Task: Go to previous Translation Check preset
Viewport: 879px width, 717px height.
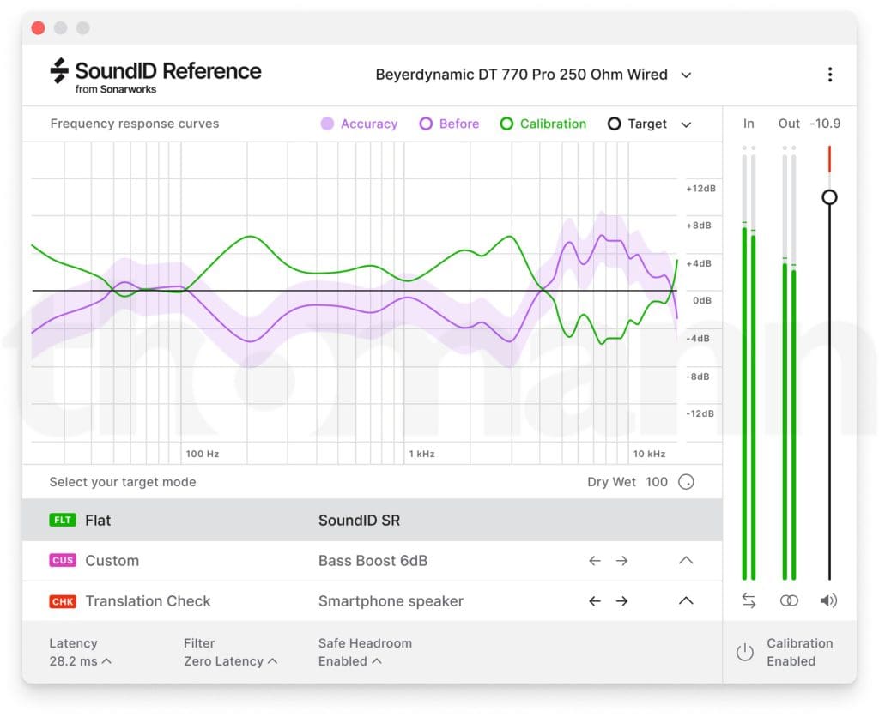Action: (595, 601)
